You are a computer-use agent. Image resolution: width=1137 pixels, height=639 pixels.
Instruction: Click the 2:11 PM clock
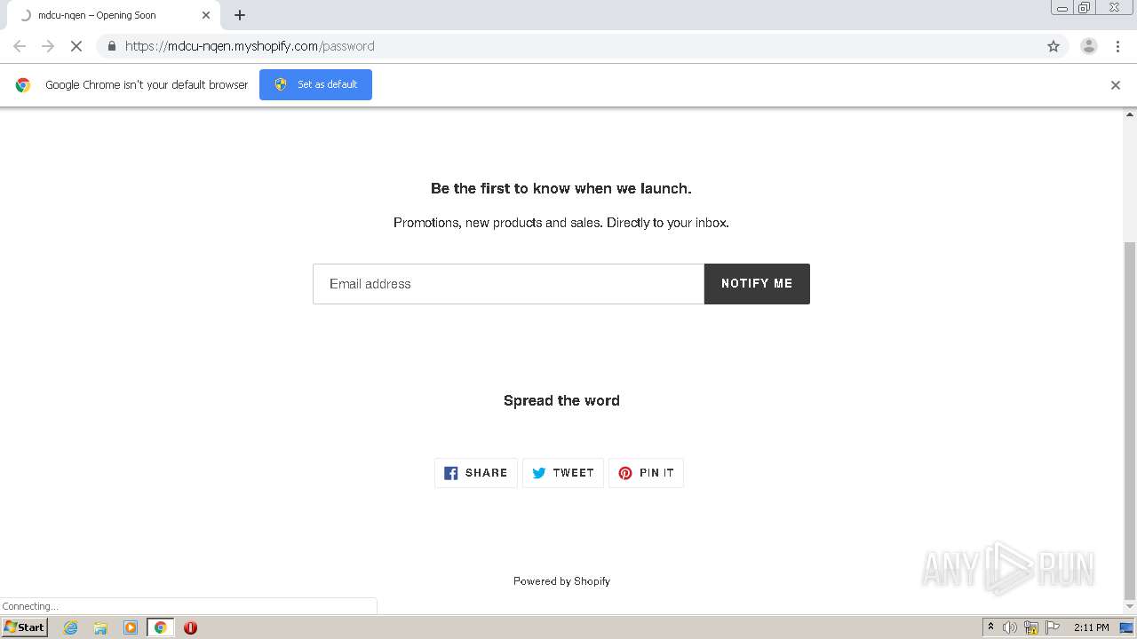pos(1091,627)
